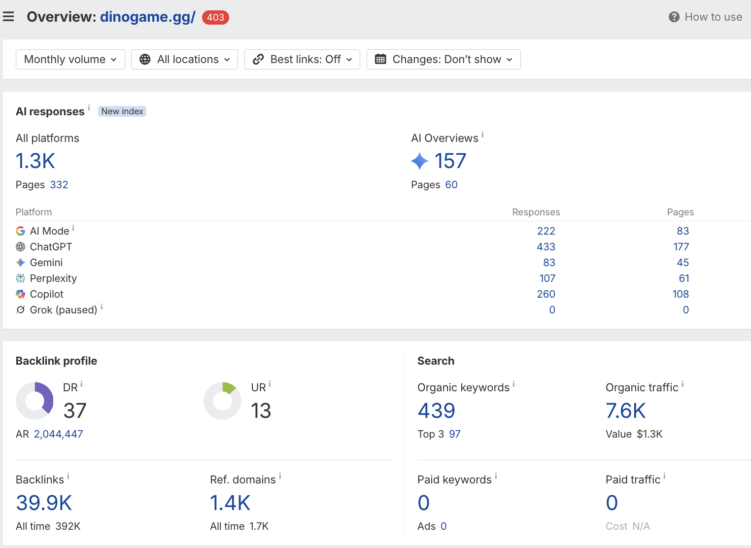Click the Grok (paused) info icon
Screen dimensions: 751x548
click(x=102, y=307)
